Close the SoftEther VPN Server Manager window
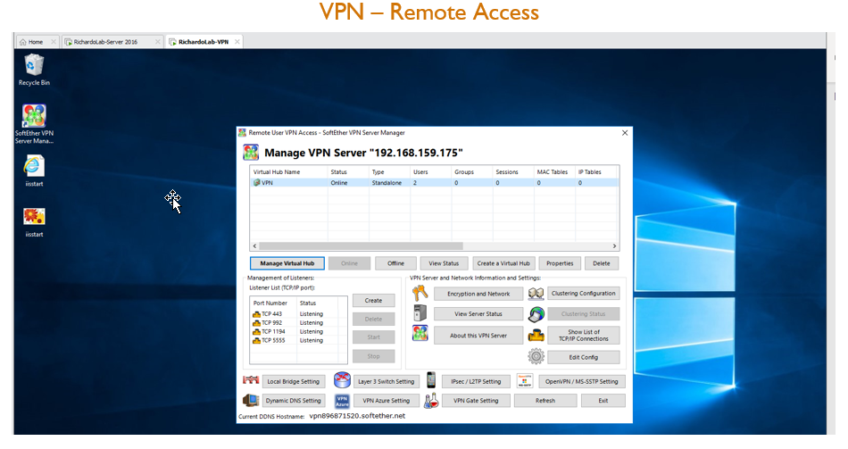 pos(625,132)
